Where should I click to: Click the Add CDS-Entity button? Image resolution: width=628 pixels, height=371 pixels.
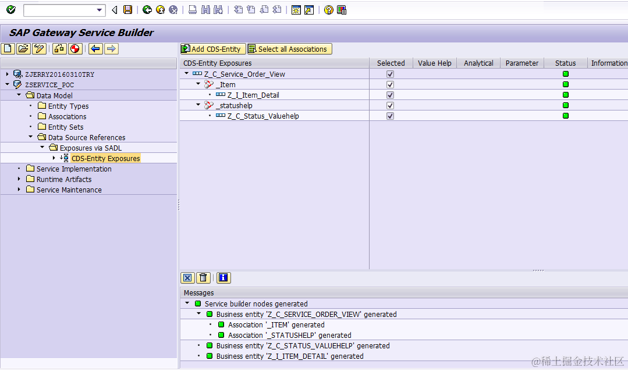pyautogui.click(x=212, y=49)
